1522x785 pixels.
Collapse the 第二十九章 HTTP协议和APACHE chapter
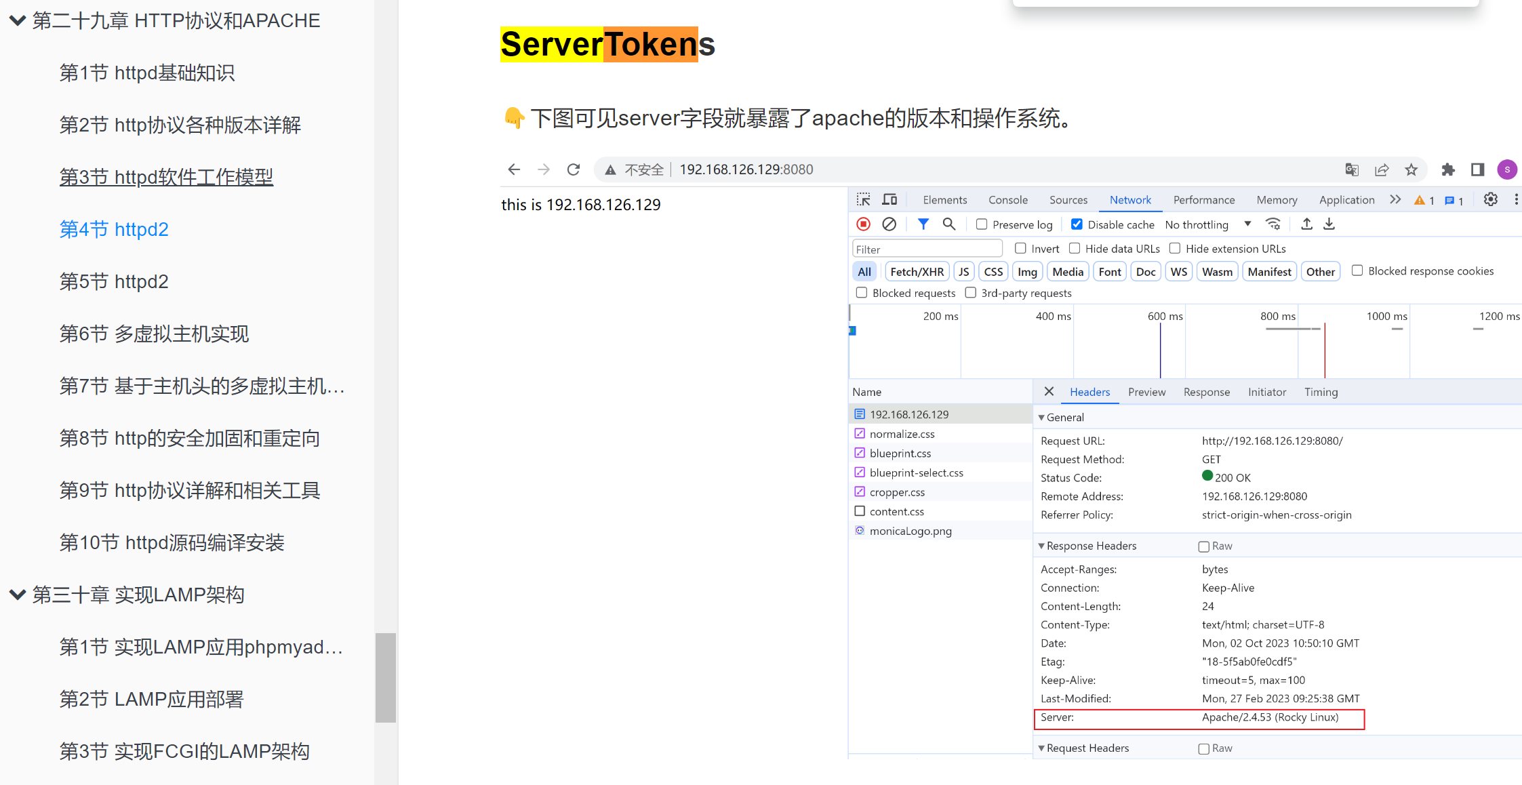point(18,21)
